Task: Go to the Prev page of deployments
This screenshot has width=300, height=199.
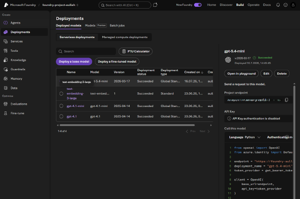Action: pyautogui.click(x=190, y=131)
